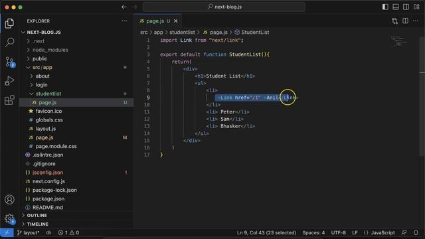This screenshot has height=239, width=425.
Task: Click Spaces: 4 indentation setting
Action: (313, 232)
